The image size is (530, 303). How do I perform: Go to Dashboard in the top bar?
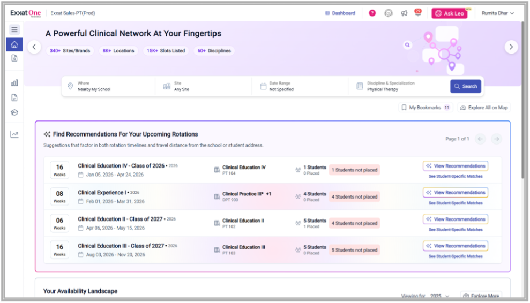[x=340, y=13]
